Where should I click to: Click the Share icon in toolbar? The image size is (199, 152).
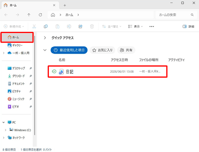tap(80, 26)
